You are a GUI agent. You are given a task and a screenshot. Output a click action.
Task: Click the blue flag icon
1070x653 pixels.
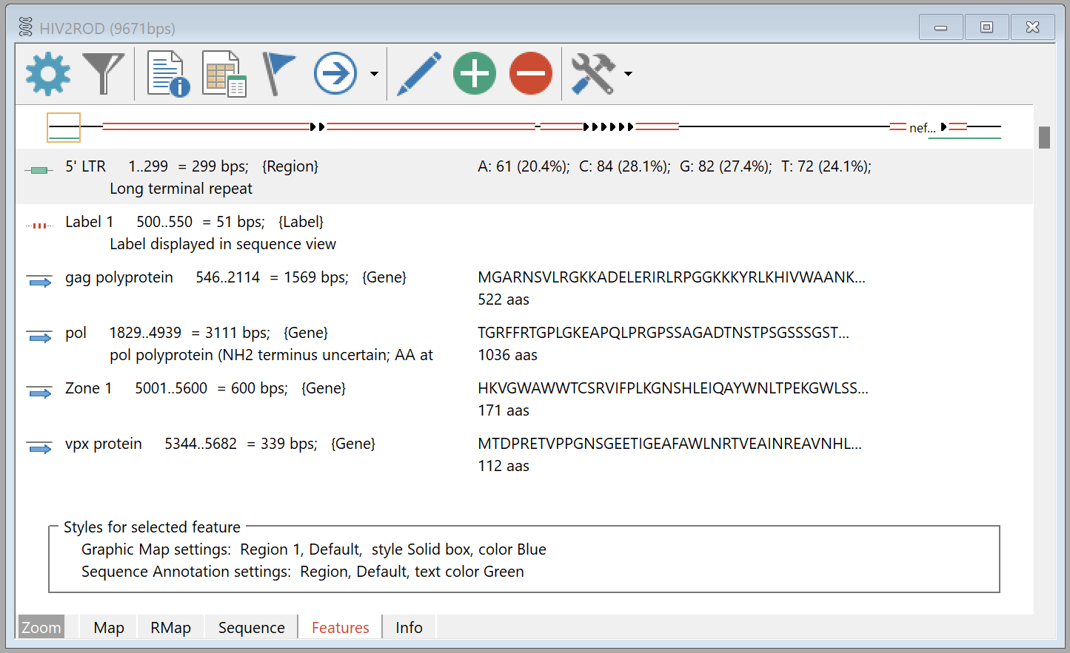[x=278, y=73]
